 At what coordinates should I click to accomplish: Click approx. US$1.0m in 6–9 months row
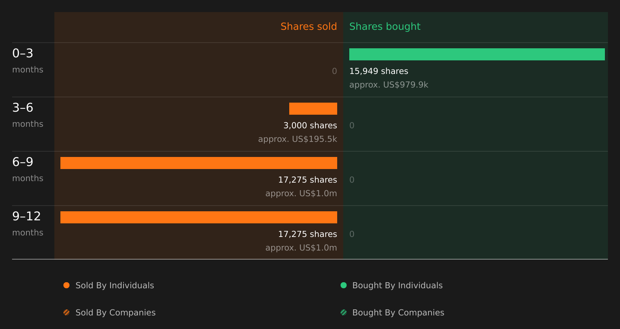coord(301,194)
